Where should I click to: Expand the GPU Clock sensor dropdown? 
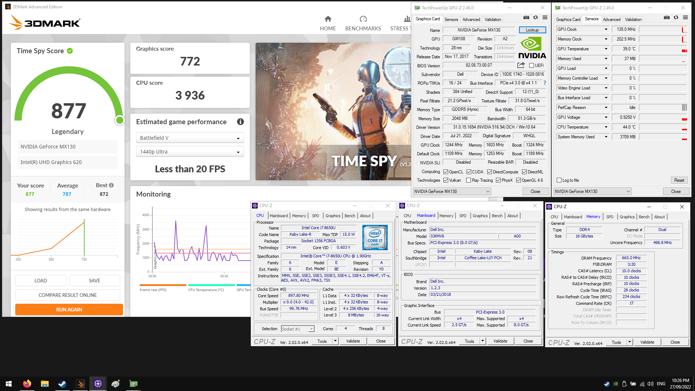(606, 29)
